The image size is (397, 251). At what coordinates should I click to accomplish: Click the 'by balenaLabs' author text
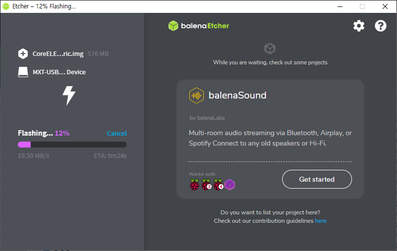pos(207,118)
